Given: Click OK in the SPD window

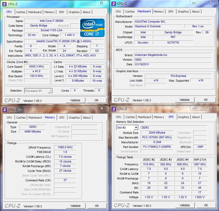Looking at the screenshot, I should tap(206, 205).
